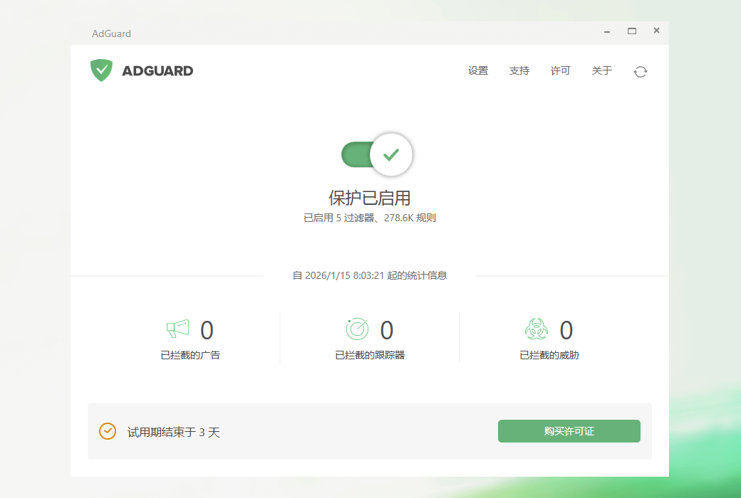The image size is (741, 498).
Task: Click the statistics start date text
Action: click(370, 275)
